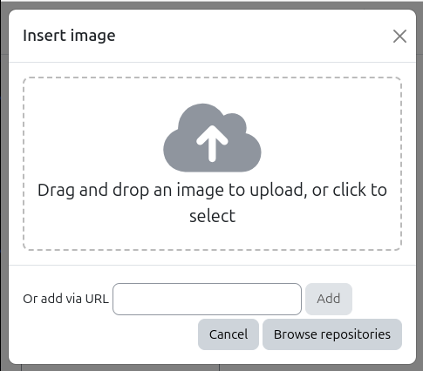Click the greyed-out Add button
The width and height of the screenshot is (423, 371).
(x=329, y=299)
